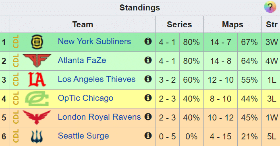Open the Los Angeles Thieves link
This screenshot has height=147, width=280.
click(x=97, y=79)
